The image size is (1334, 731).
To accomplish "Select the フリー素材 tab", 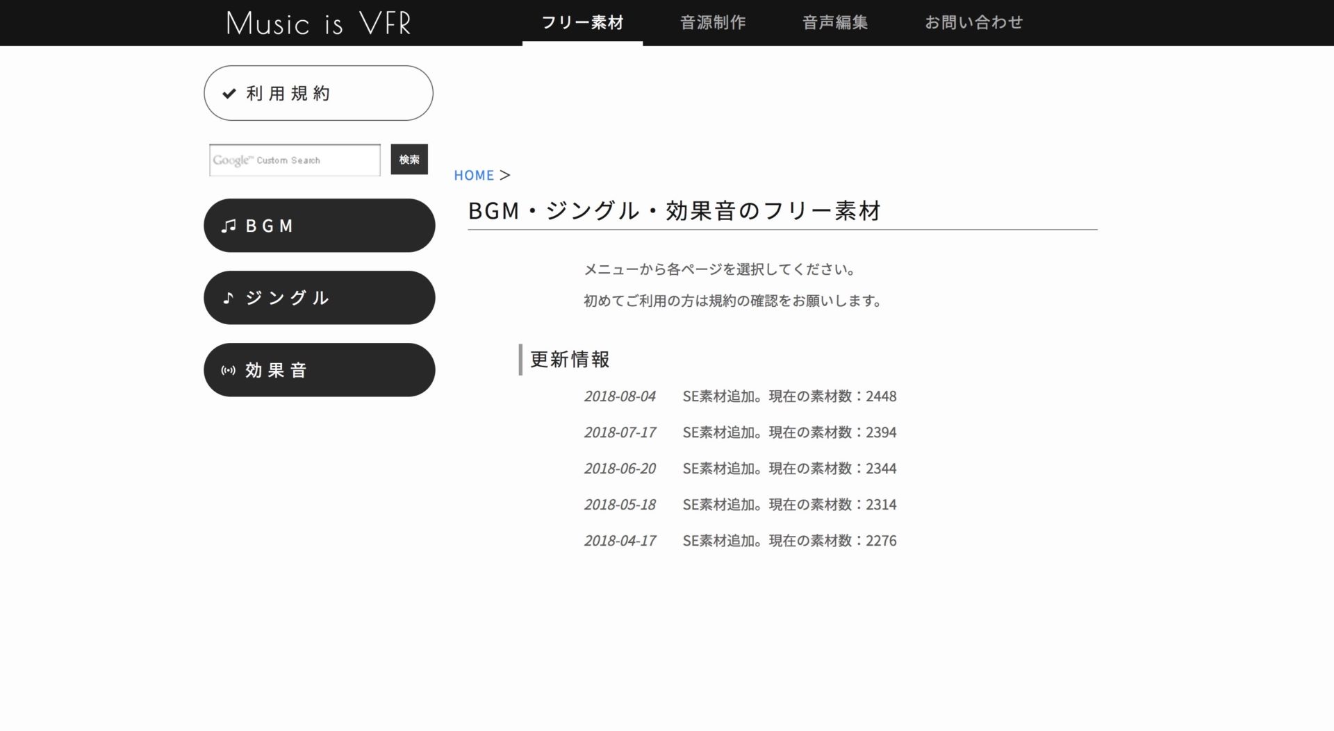I will pyautogui.click(x=582, y=23).
